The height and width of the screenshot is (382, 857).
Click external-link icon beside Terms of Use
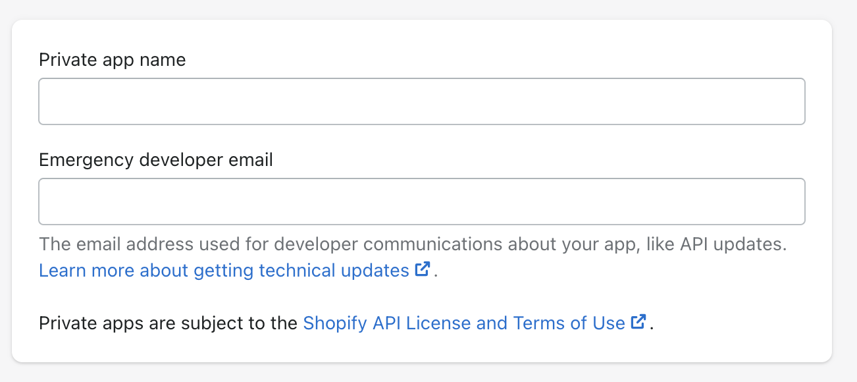(x=638, y=322)
